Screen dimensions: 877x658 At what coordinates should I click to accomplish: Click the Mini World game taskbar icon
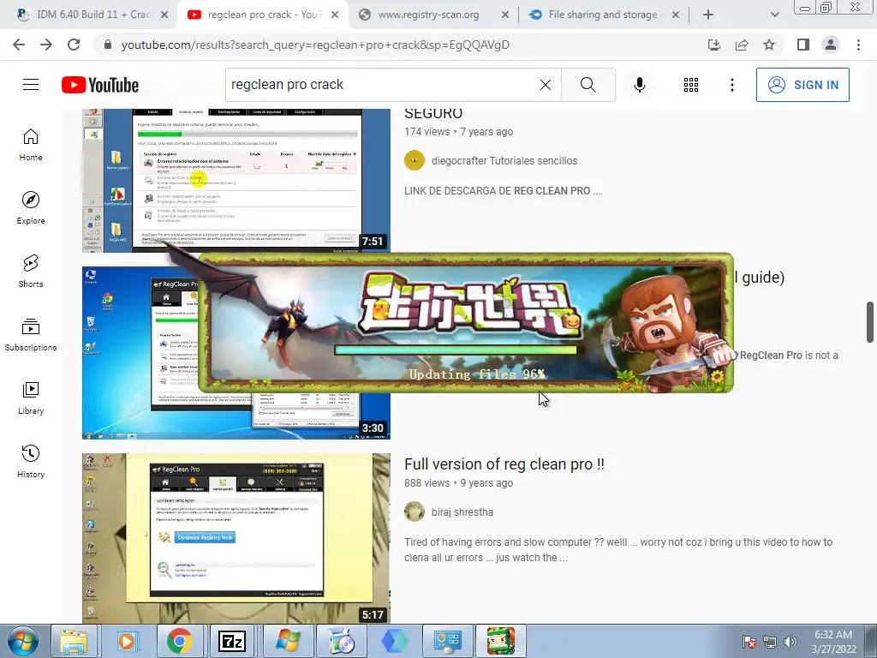click(500, 641)
